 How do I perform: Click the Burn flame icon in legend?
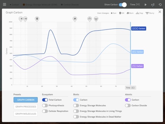click(128, 13)
